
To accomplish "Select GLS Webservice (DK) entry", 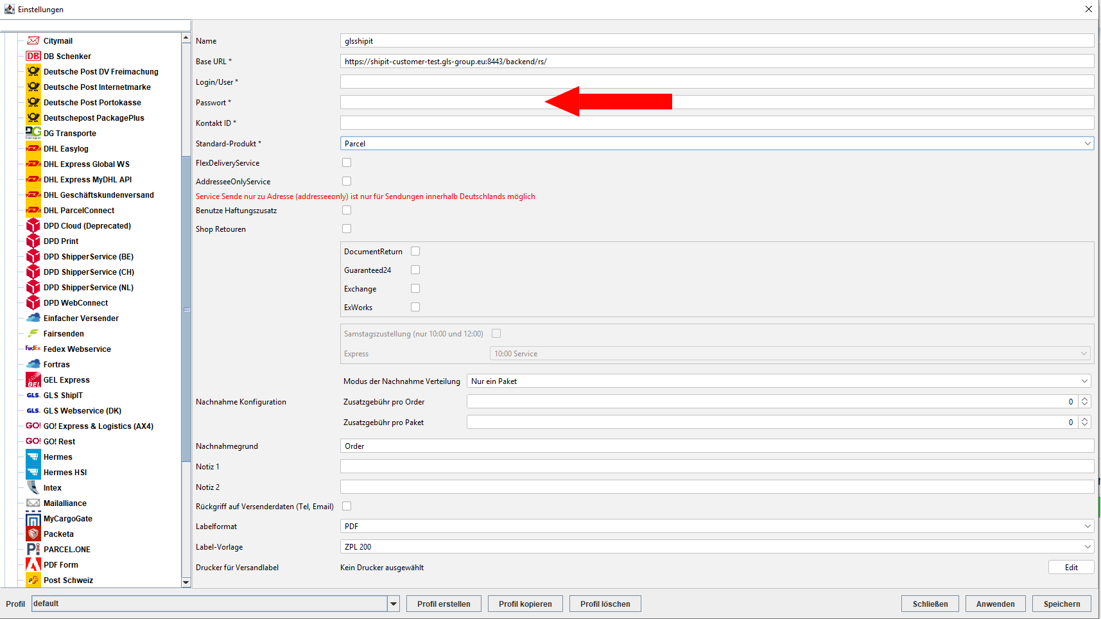I will (x=82, y=410).
